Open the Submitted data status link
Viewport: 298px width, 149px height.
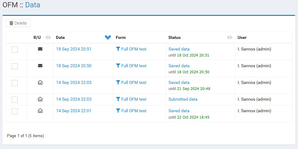click(x=183, y=99)
